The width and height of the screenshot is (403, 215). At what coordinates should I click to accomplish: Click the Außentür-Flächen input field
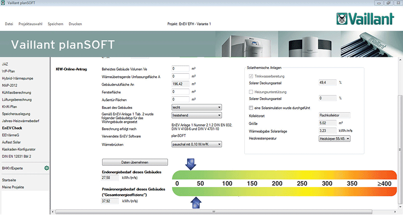181,99
